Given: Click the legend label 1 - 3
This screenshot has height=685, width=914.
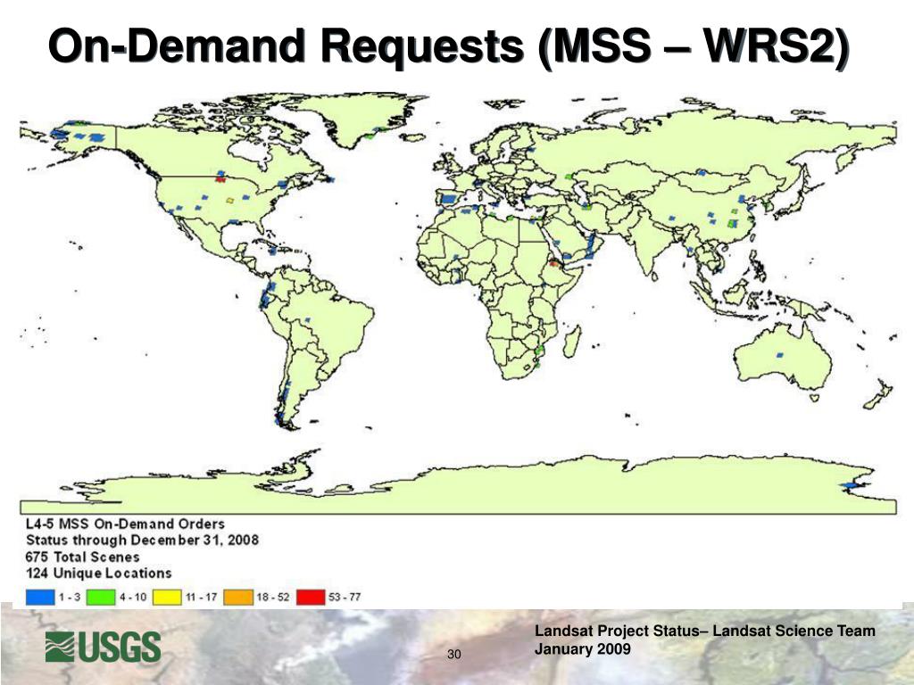Looking at the screenshot, I should tap(70, 597).
